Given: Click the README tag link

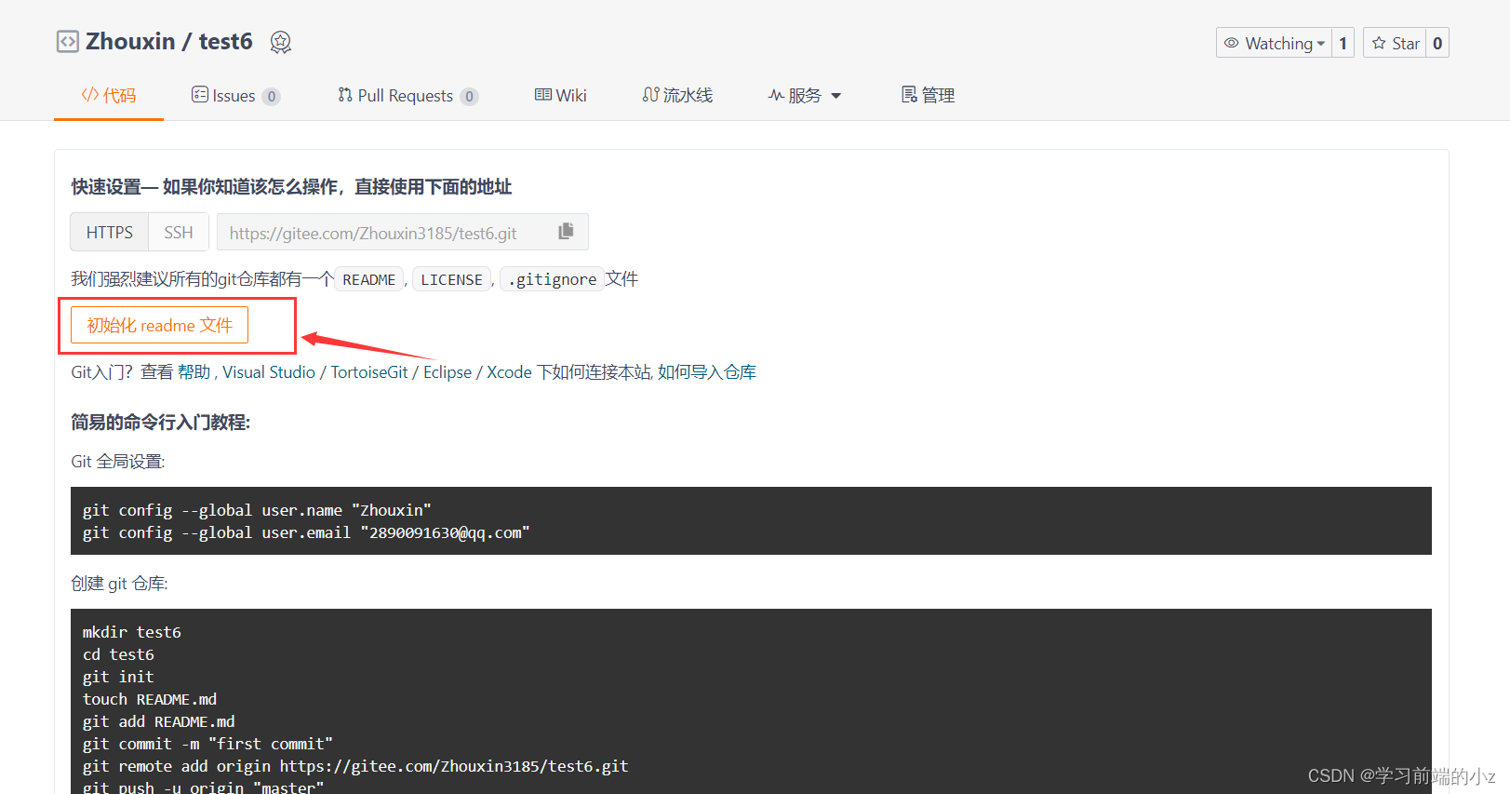Looking at the screenshot, I should click(x=369, y=279).
